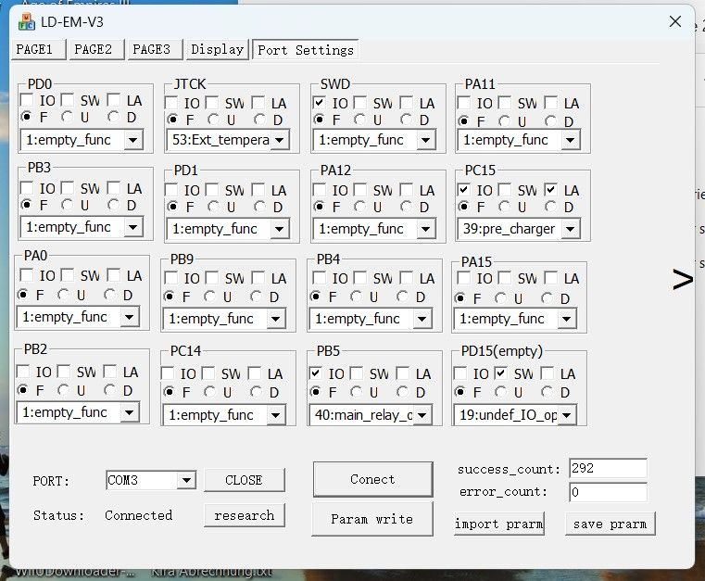This screenshot has height=581, width=705.
Task: Uncheck the IO checkbox in SWD group
Action: click(321, 103)
